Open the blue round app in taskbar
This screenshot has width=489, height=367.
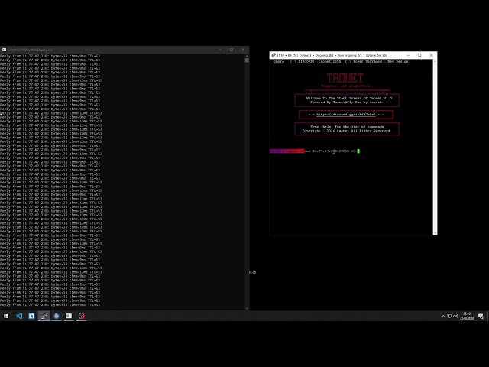57,316
